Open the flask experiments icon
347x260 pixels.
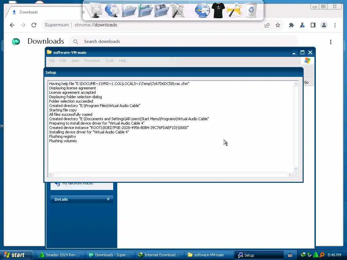(x=302, y=25)
